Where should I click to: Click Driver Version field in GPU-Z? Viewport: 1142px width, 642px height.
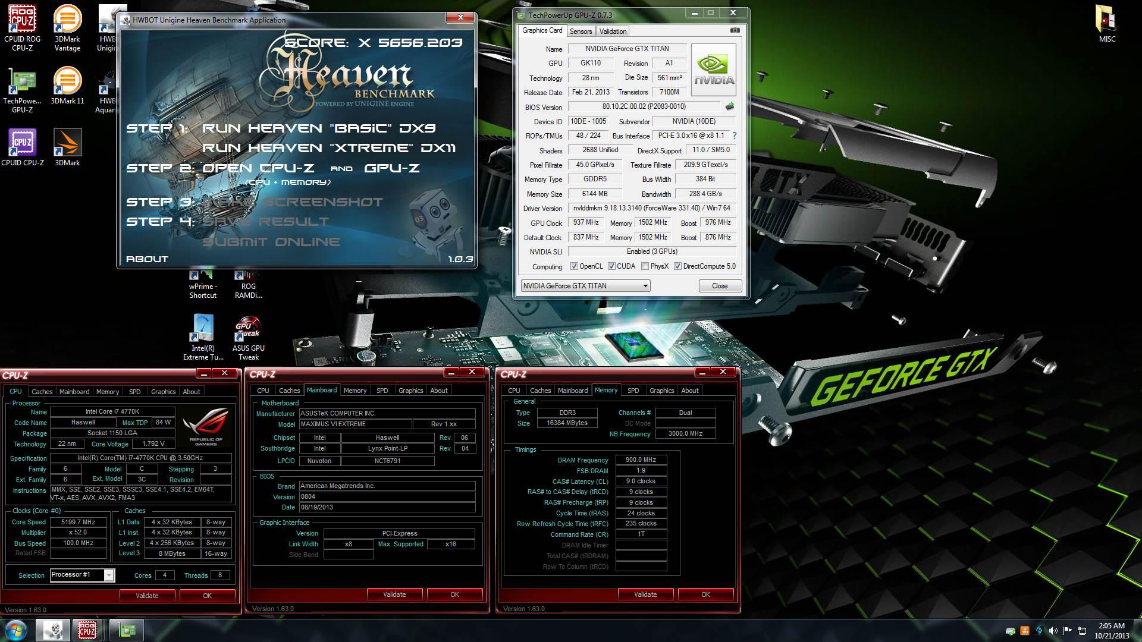tap(652, 208)
